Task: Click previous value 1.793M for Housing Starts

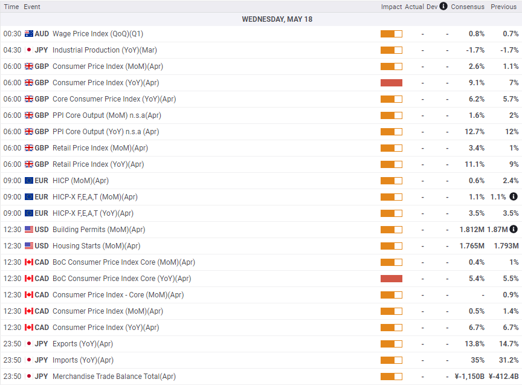Action: [x=506, y=246]
